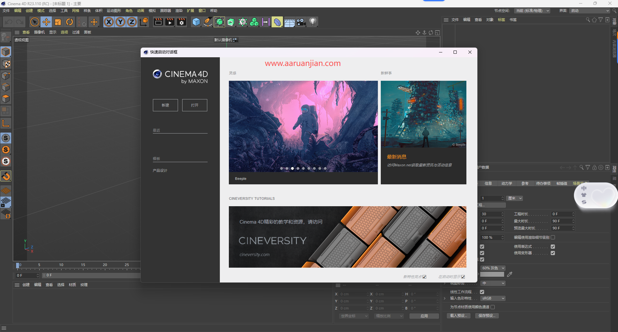Select the Rotate tool
618x332 pixels.
tap(70, 22)
